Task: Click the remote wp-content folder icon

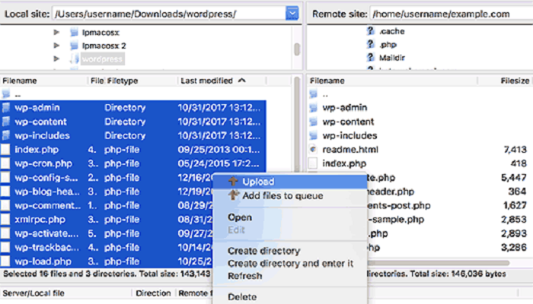Action: (313, 122)
